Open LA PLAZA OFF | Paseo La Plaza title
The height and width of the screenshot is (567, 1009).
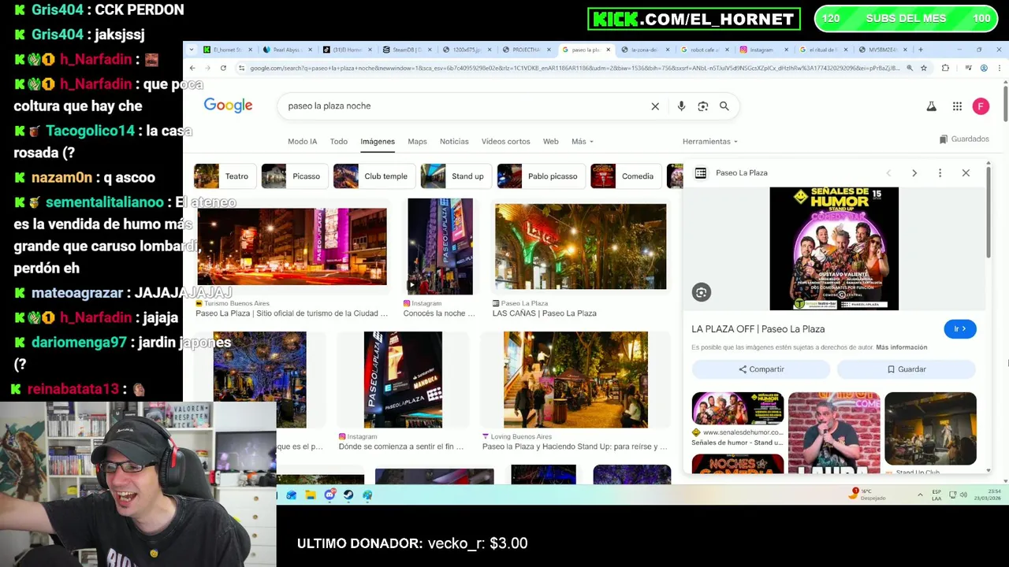click(x=758, y=329)
